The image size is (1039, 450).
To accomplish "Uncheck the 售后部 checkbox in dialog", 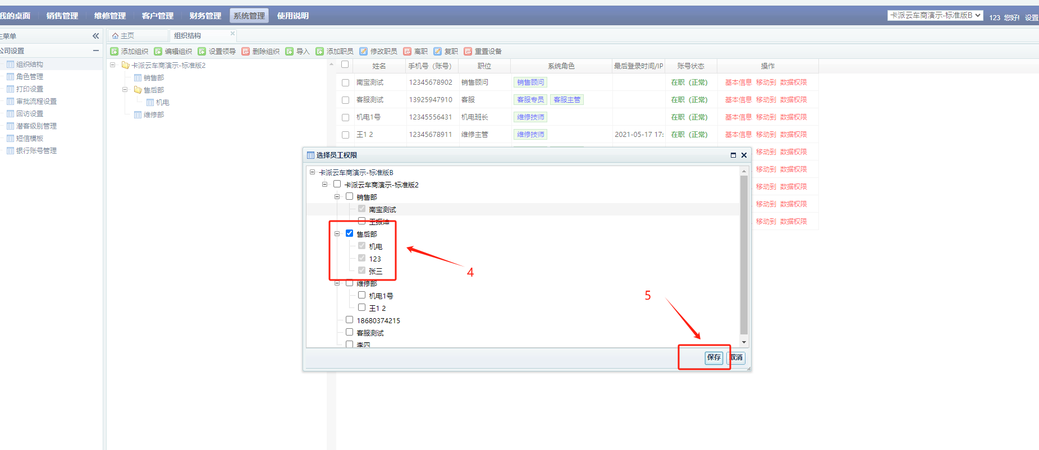I will coord(350,233).
